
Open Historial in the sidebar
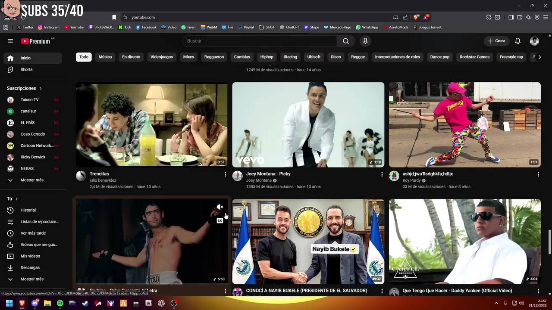point(33,210)
